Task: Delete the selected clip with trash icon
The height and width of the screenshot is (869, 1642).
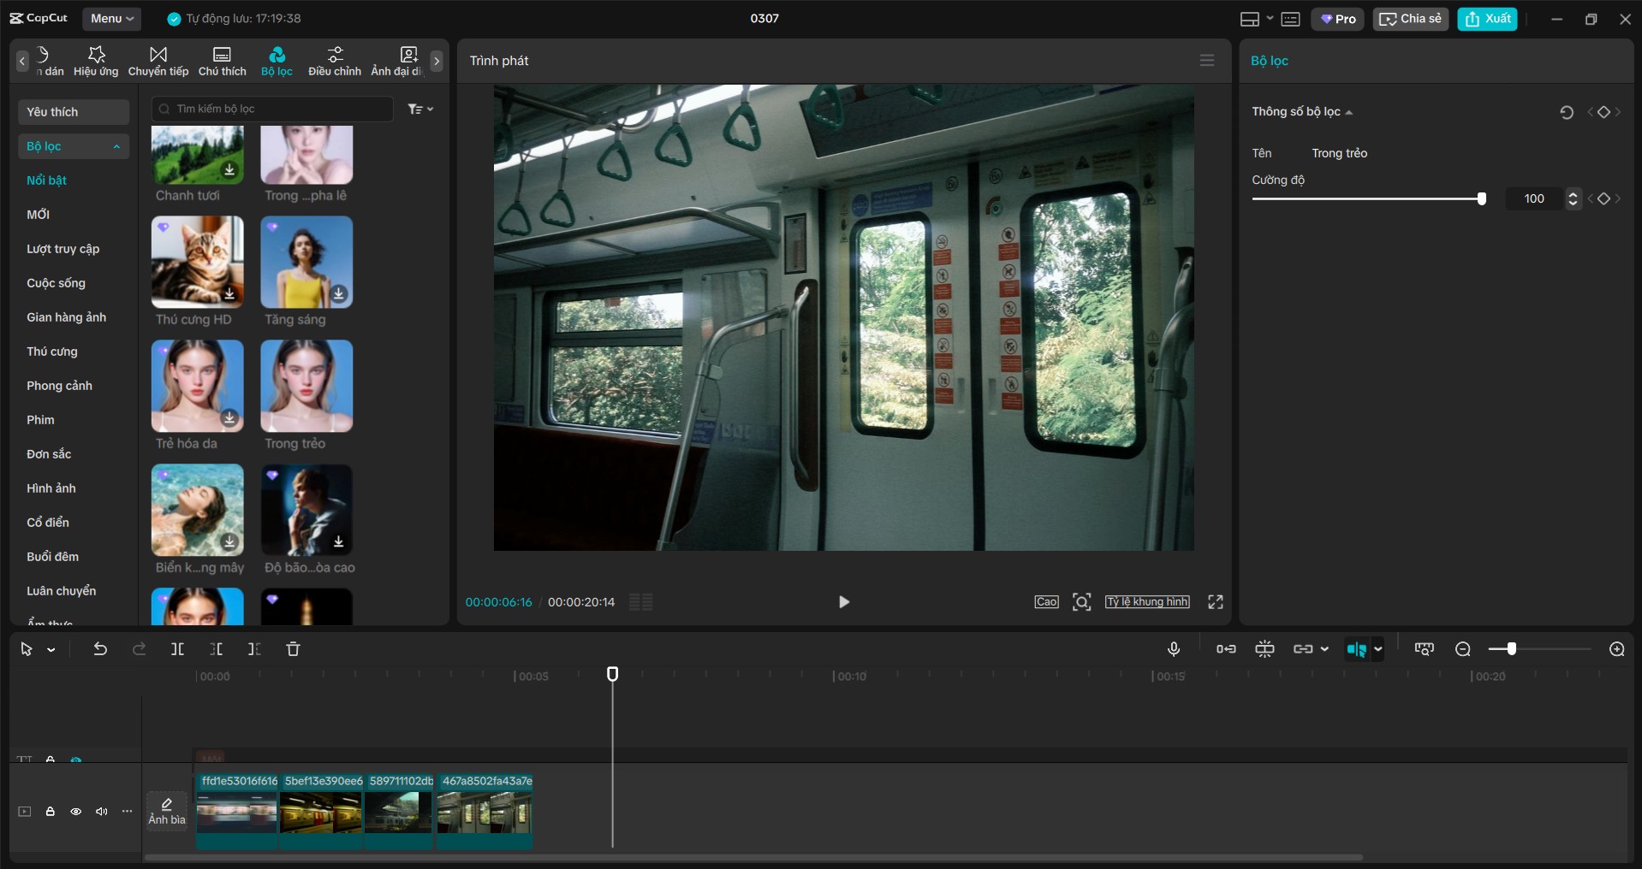Action: click(293, 649)
